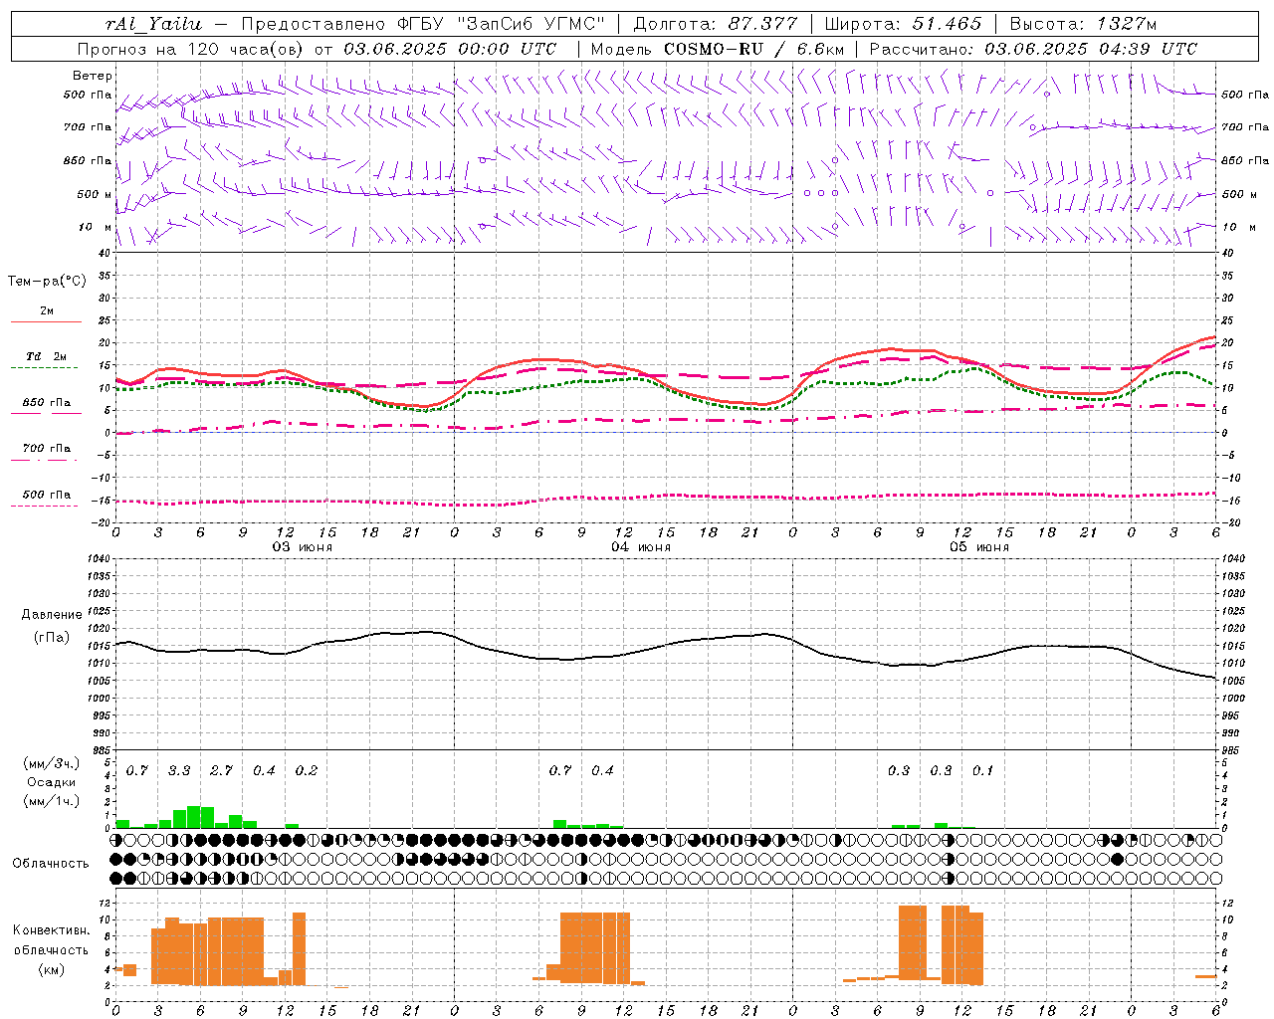Click the station name rAl_Yailu in header
The image size is (1274, 1019).
coord(152,25)
